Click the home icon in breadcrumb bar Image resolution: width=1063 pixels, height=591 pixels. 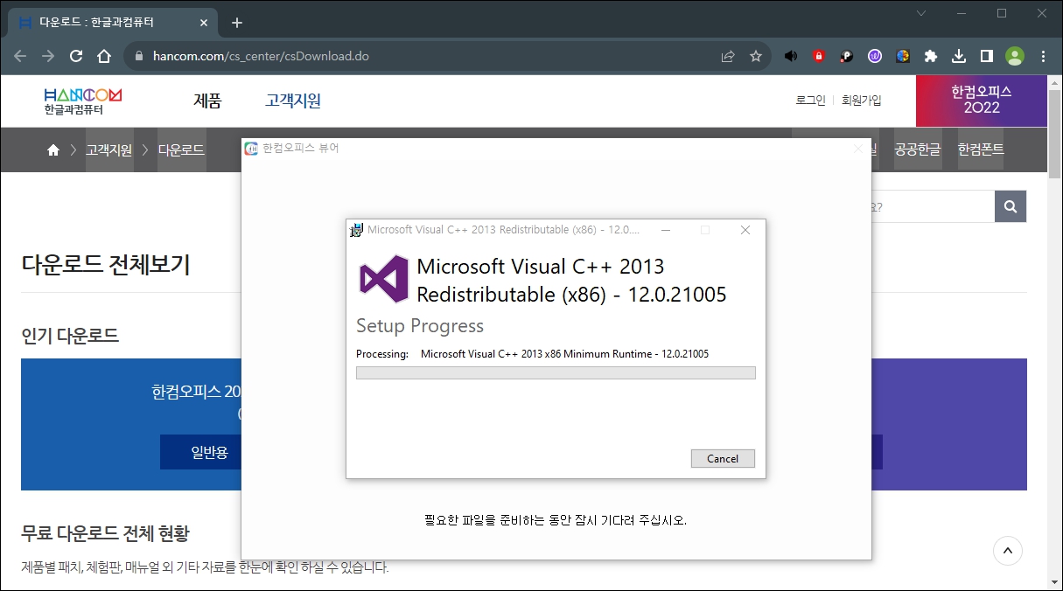coord(53,150)
